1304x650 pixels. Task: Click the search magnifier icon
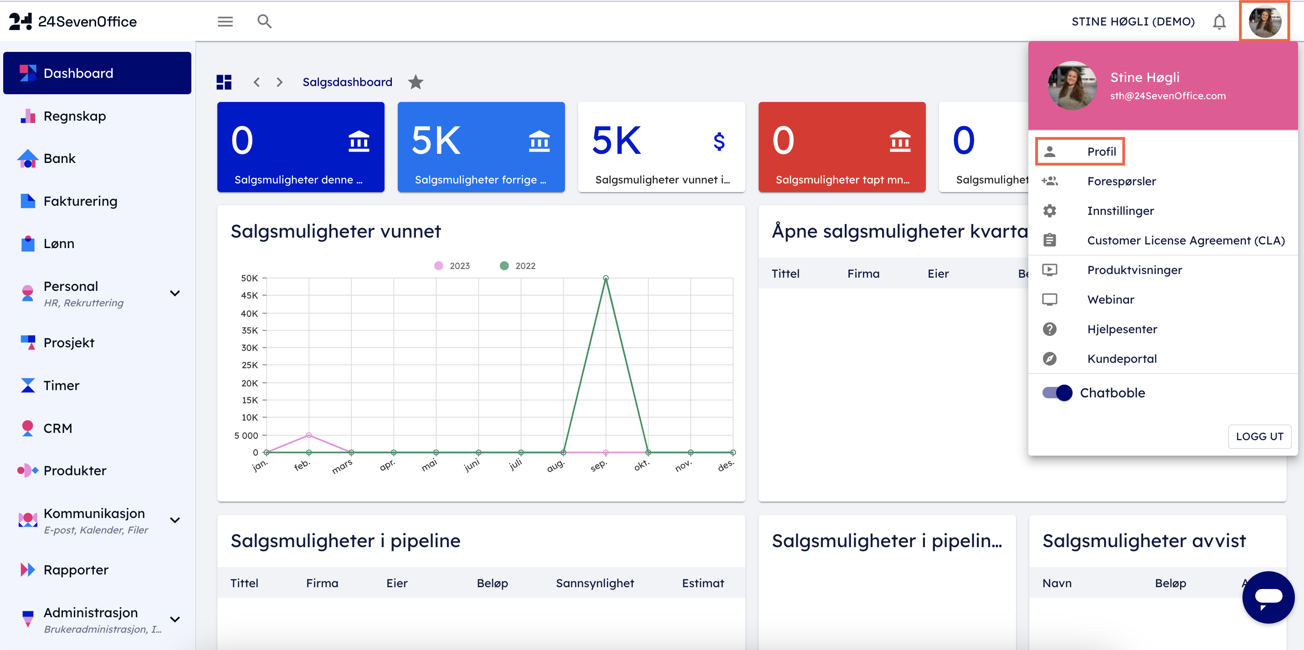[x=264, y=21]
